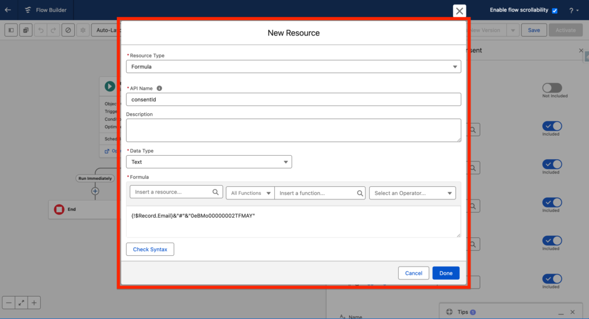Click Done to save the resource
This screenshot has height=319, width=589.
[x=446, y=273]
